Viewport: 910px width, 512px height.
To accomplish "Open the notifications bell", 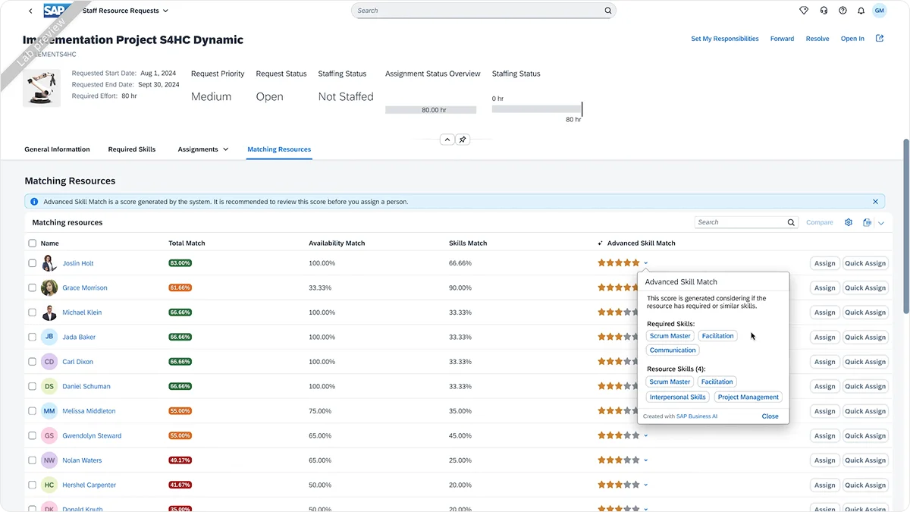I will click(861, 11).
